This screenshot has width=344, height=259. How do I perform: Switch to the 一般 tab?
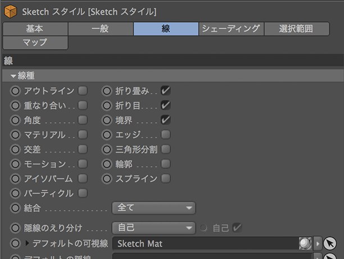(101, 29)
